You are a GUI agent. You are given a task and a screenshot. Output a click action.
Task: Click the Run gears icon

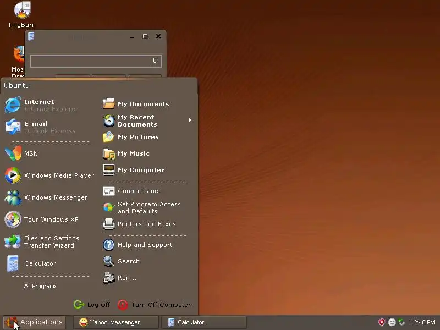pyautogui.click(x=109, y=278)
